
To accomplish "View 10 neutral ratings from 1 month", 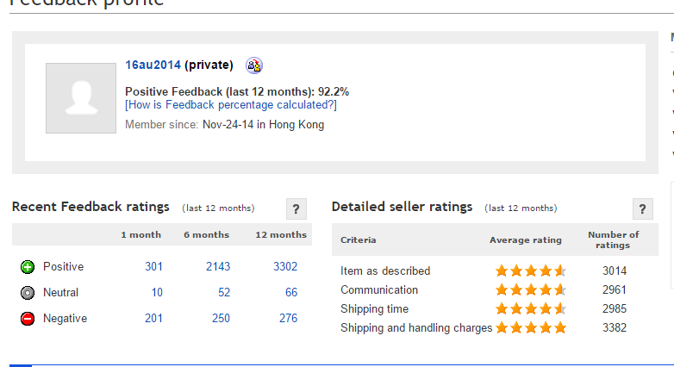I will 157,292.
